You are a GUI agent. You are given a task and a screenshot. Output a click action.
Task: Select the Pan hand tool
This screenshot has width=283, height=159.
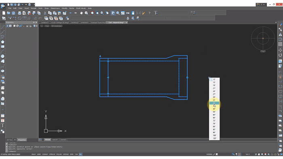click(x=81, y=13)
